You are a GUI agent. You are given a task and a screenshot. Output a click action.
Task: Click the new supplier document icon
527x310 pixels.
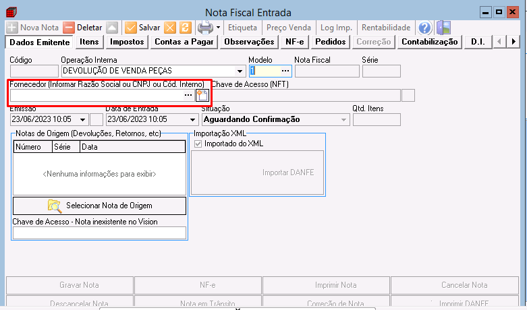click(202, 95)
